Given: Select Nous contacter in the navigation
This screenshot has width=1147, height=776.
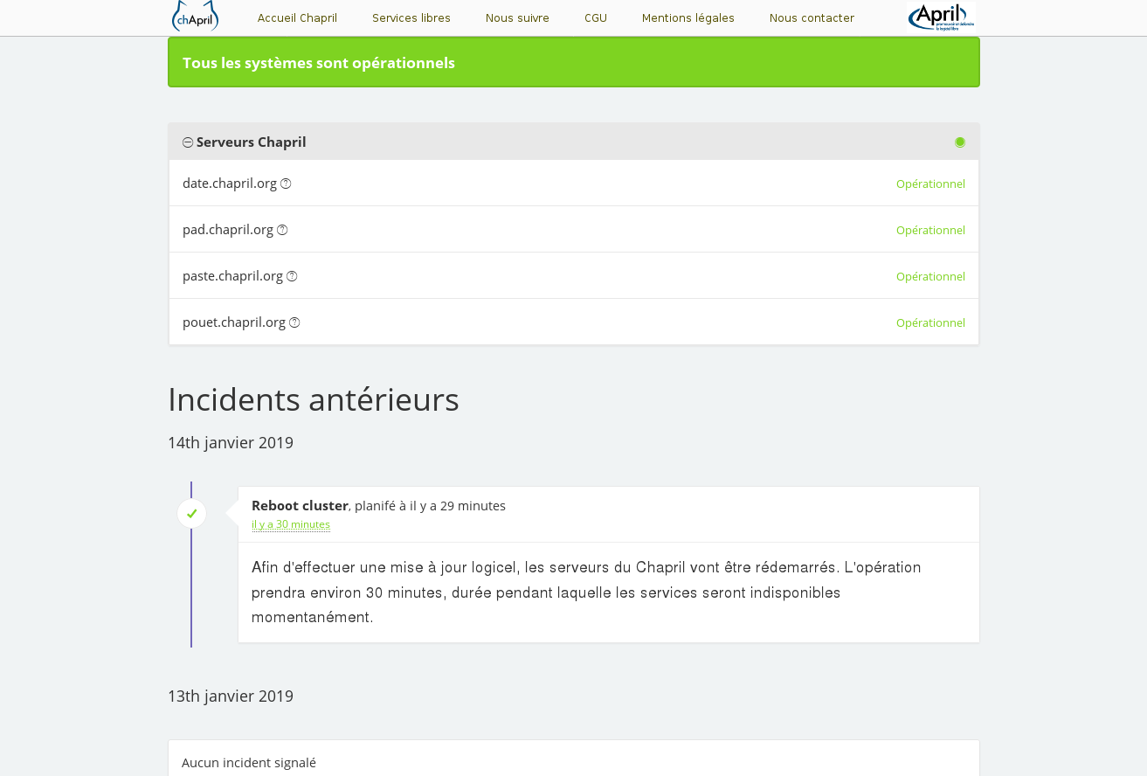Looking at the screenshot, I should coord(812,18).
